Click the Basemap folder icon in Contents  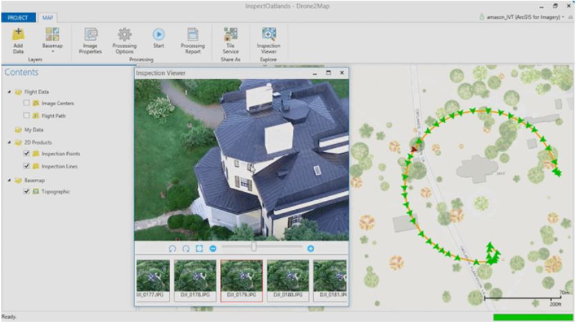point(19,180)
